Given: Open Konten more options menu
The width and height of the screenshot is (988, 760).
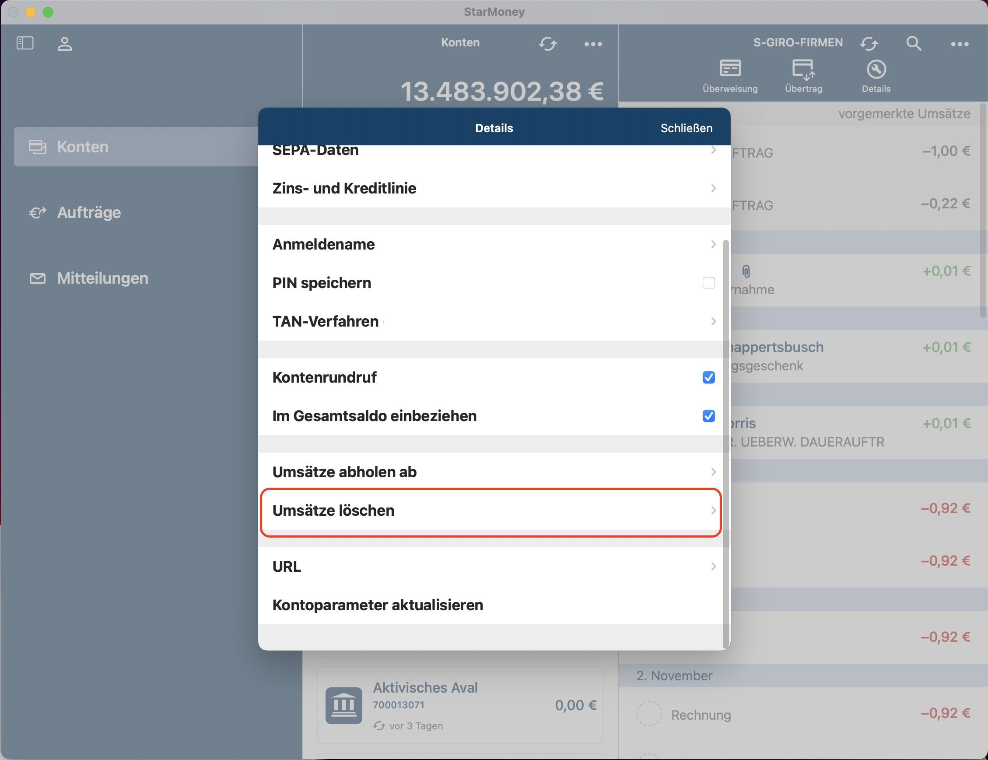Looking at the screenshot, I should (x=593, y=44).
